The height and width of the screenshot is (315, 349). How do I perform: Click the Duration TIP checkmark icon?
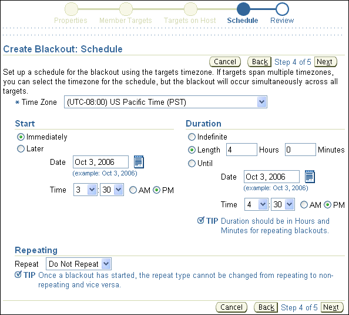(x=201, y=220)
